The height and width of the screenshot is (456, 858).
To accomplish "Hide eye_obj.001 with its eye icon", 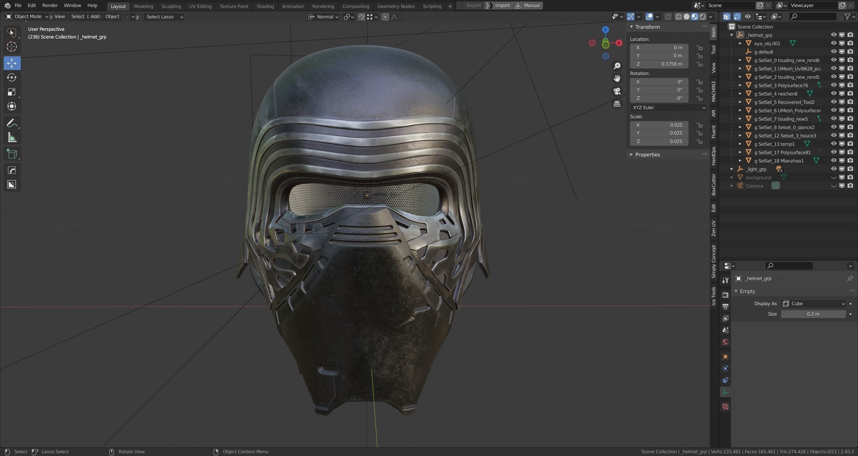I will point(834,43).
